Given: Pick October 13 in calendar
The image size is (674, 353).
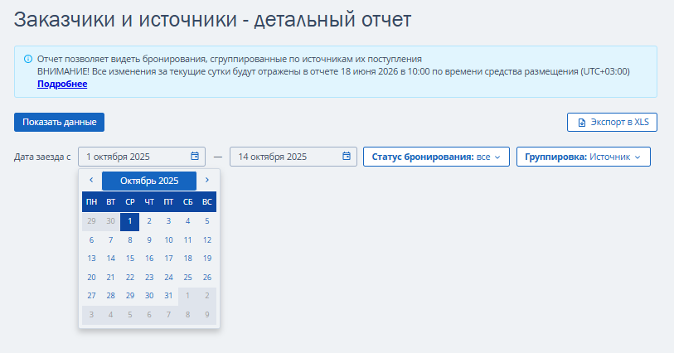Looking at the screenshot, I should (91, 259).
